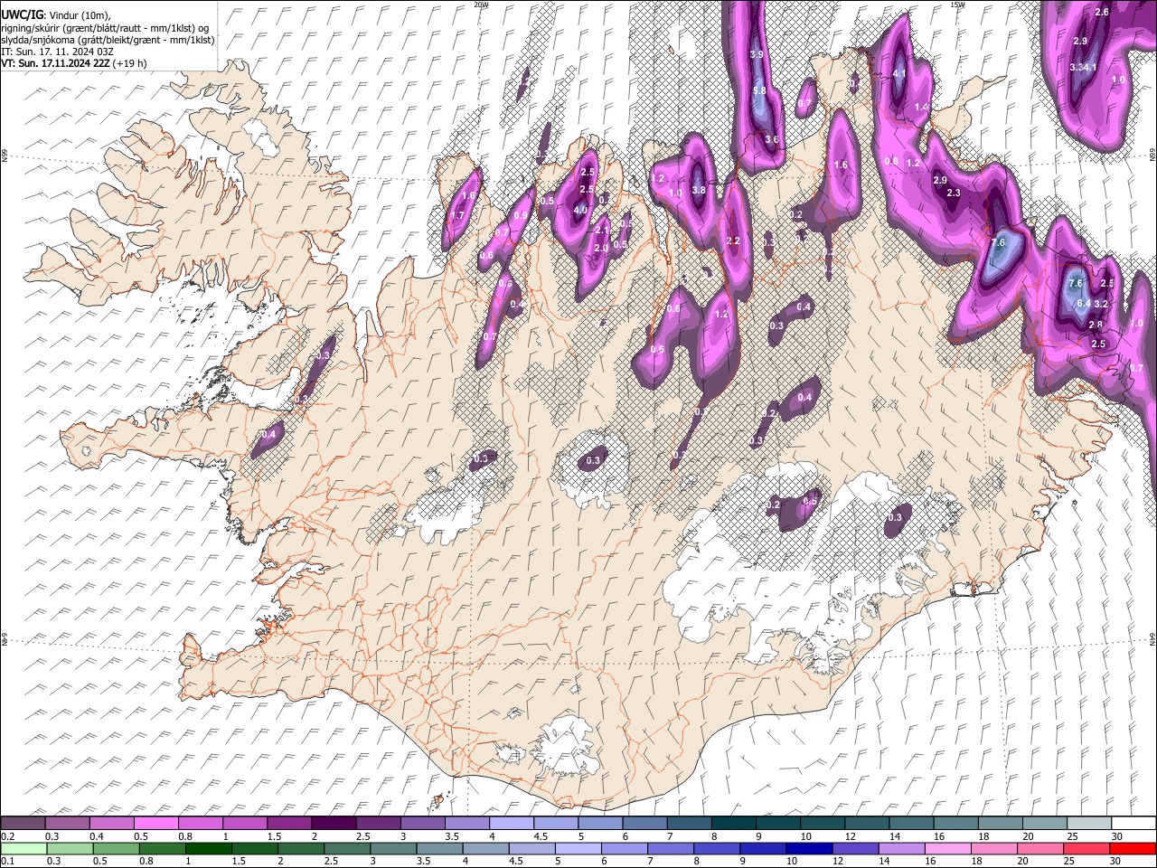Click the 4.0 precipitation value on map

coord(581,210)
